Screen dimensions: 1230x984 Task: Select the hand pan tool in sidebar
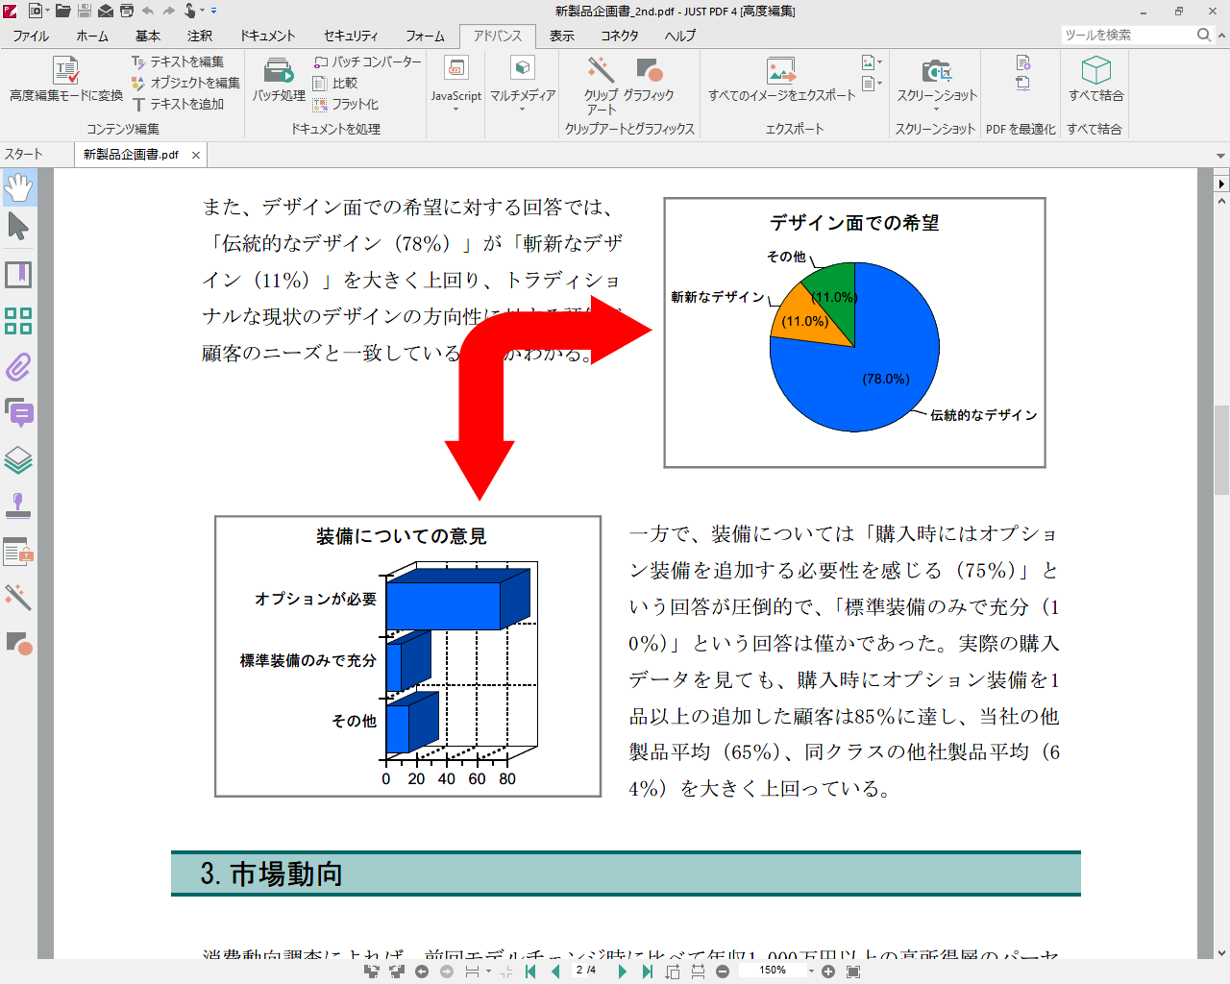click(x=18, y=187)
